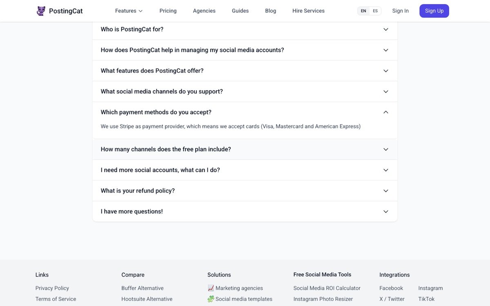The height and width of the screenshot is (306, 490).
Task: Open Social media templates link
Action: click(240, 299)
